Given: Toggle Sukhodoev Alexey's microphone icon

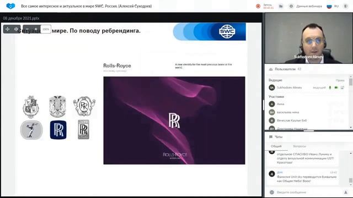Looking at the screenshot, I should tap(330, 87).
